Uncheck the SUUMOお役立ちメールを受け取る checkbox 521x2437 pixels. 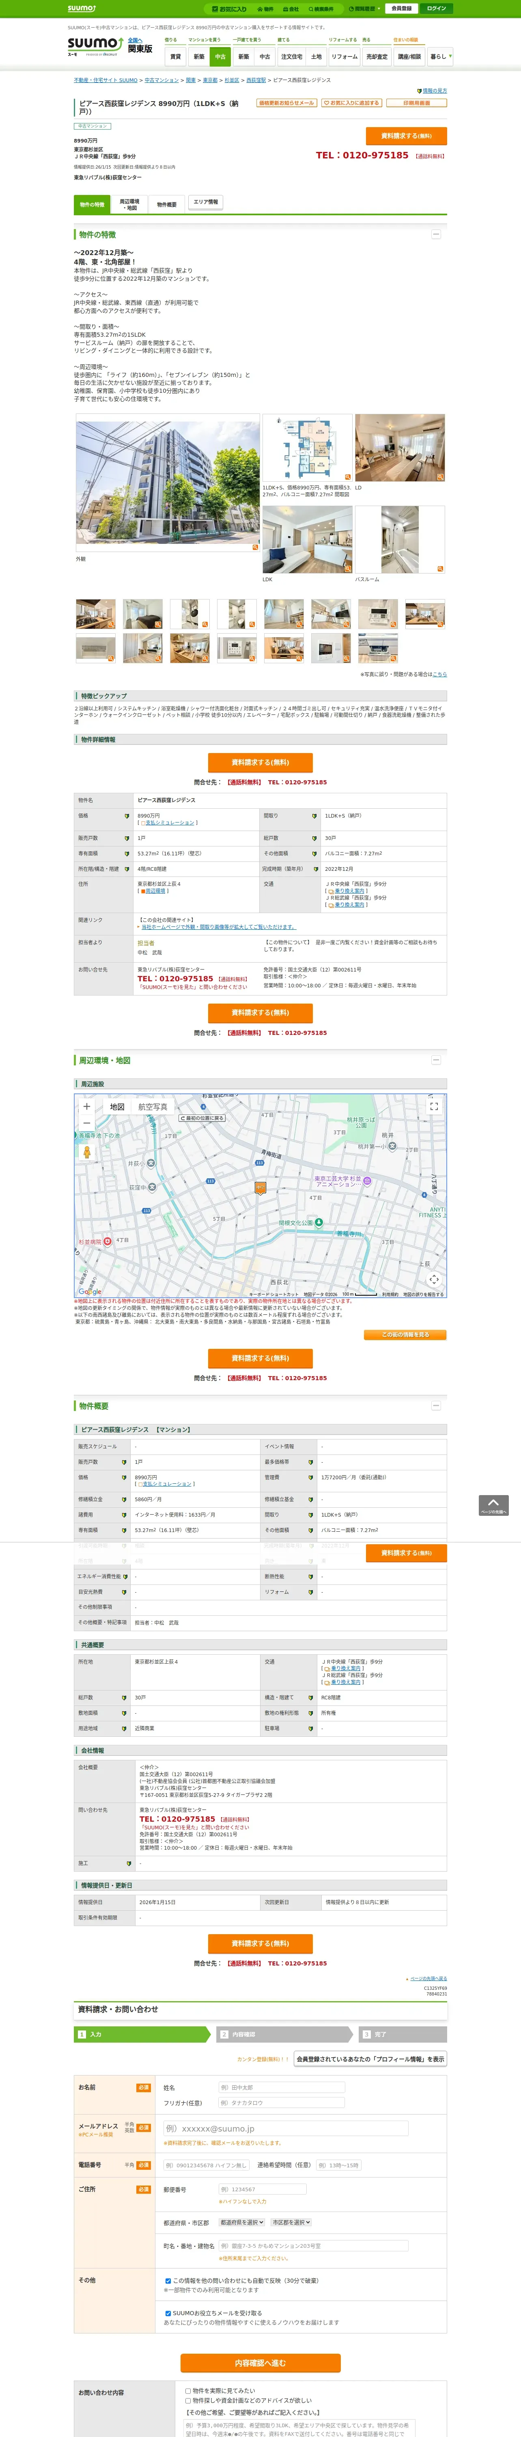[x=168, y=2312]
